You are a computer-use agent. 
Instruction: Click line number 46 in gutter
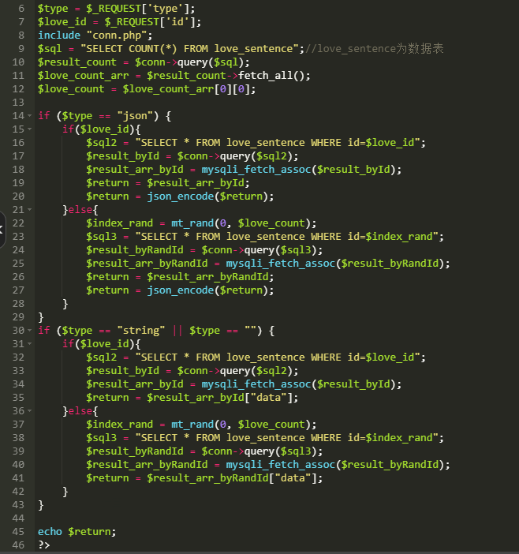pyautogui.click(x=18, y=545)
